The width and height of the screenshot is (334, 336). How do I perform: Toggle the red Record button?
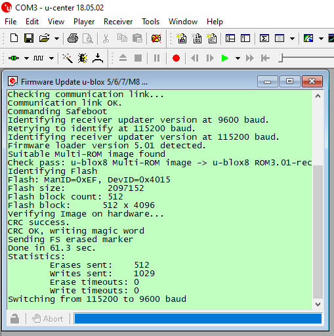[176, 58]
